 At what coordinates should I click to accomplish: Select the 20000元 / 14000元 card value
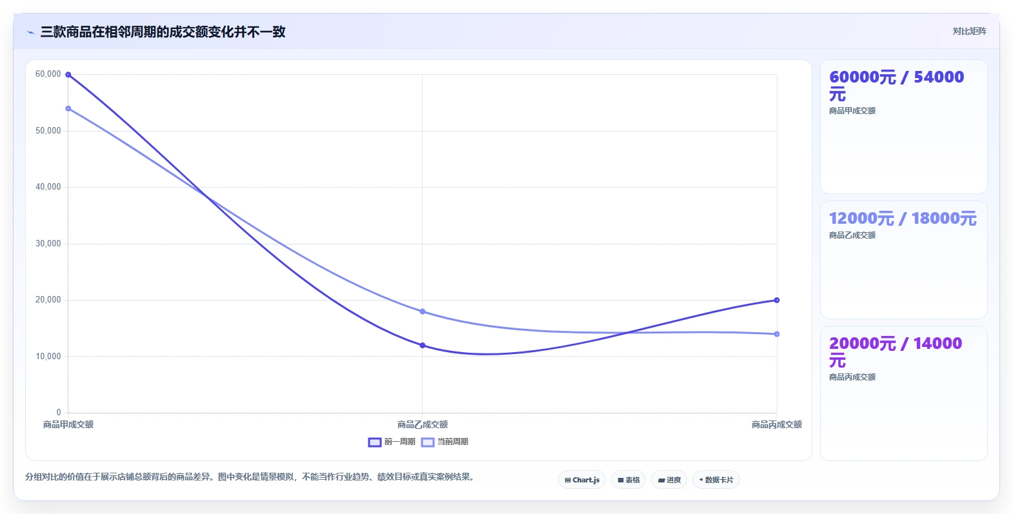tap(896, 352)
